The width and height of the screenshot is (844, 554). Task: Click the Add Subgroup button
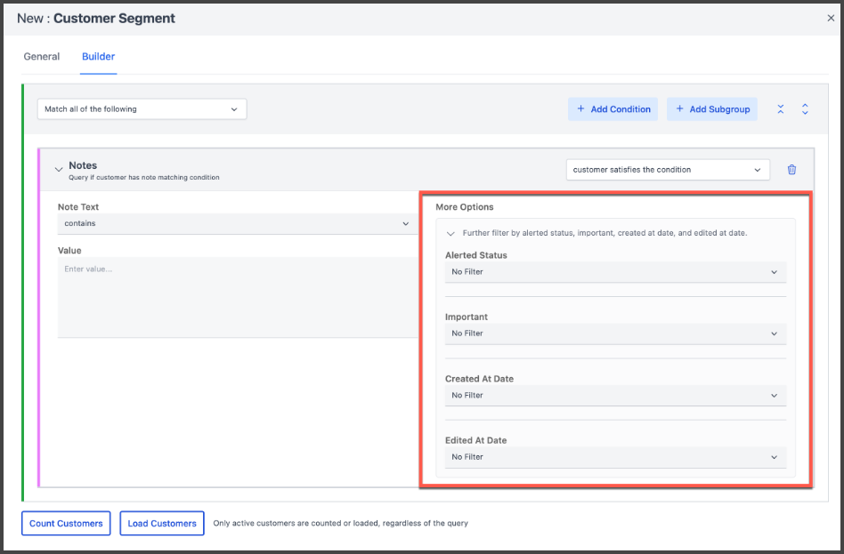(711, 109)
